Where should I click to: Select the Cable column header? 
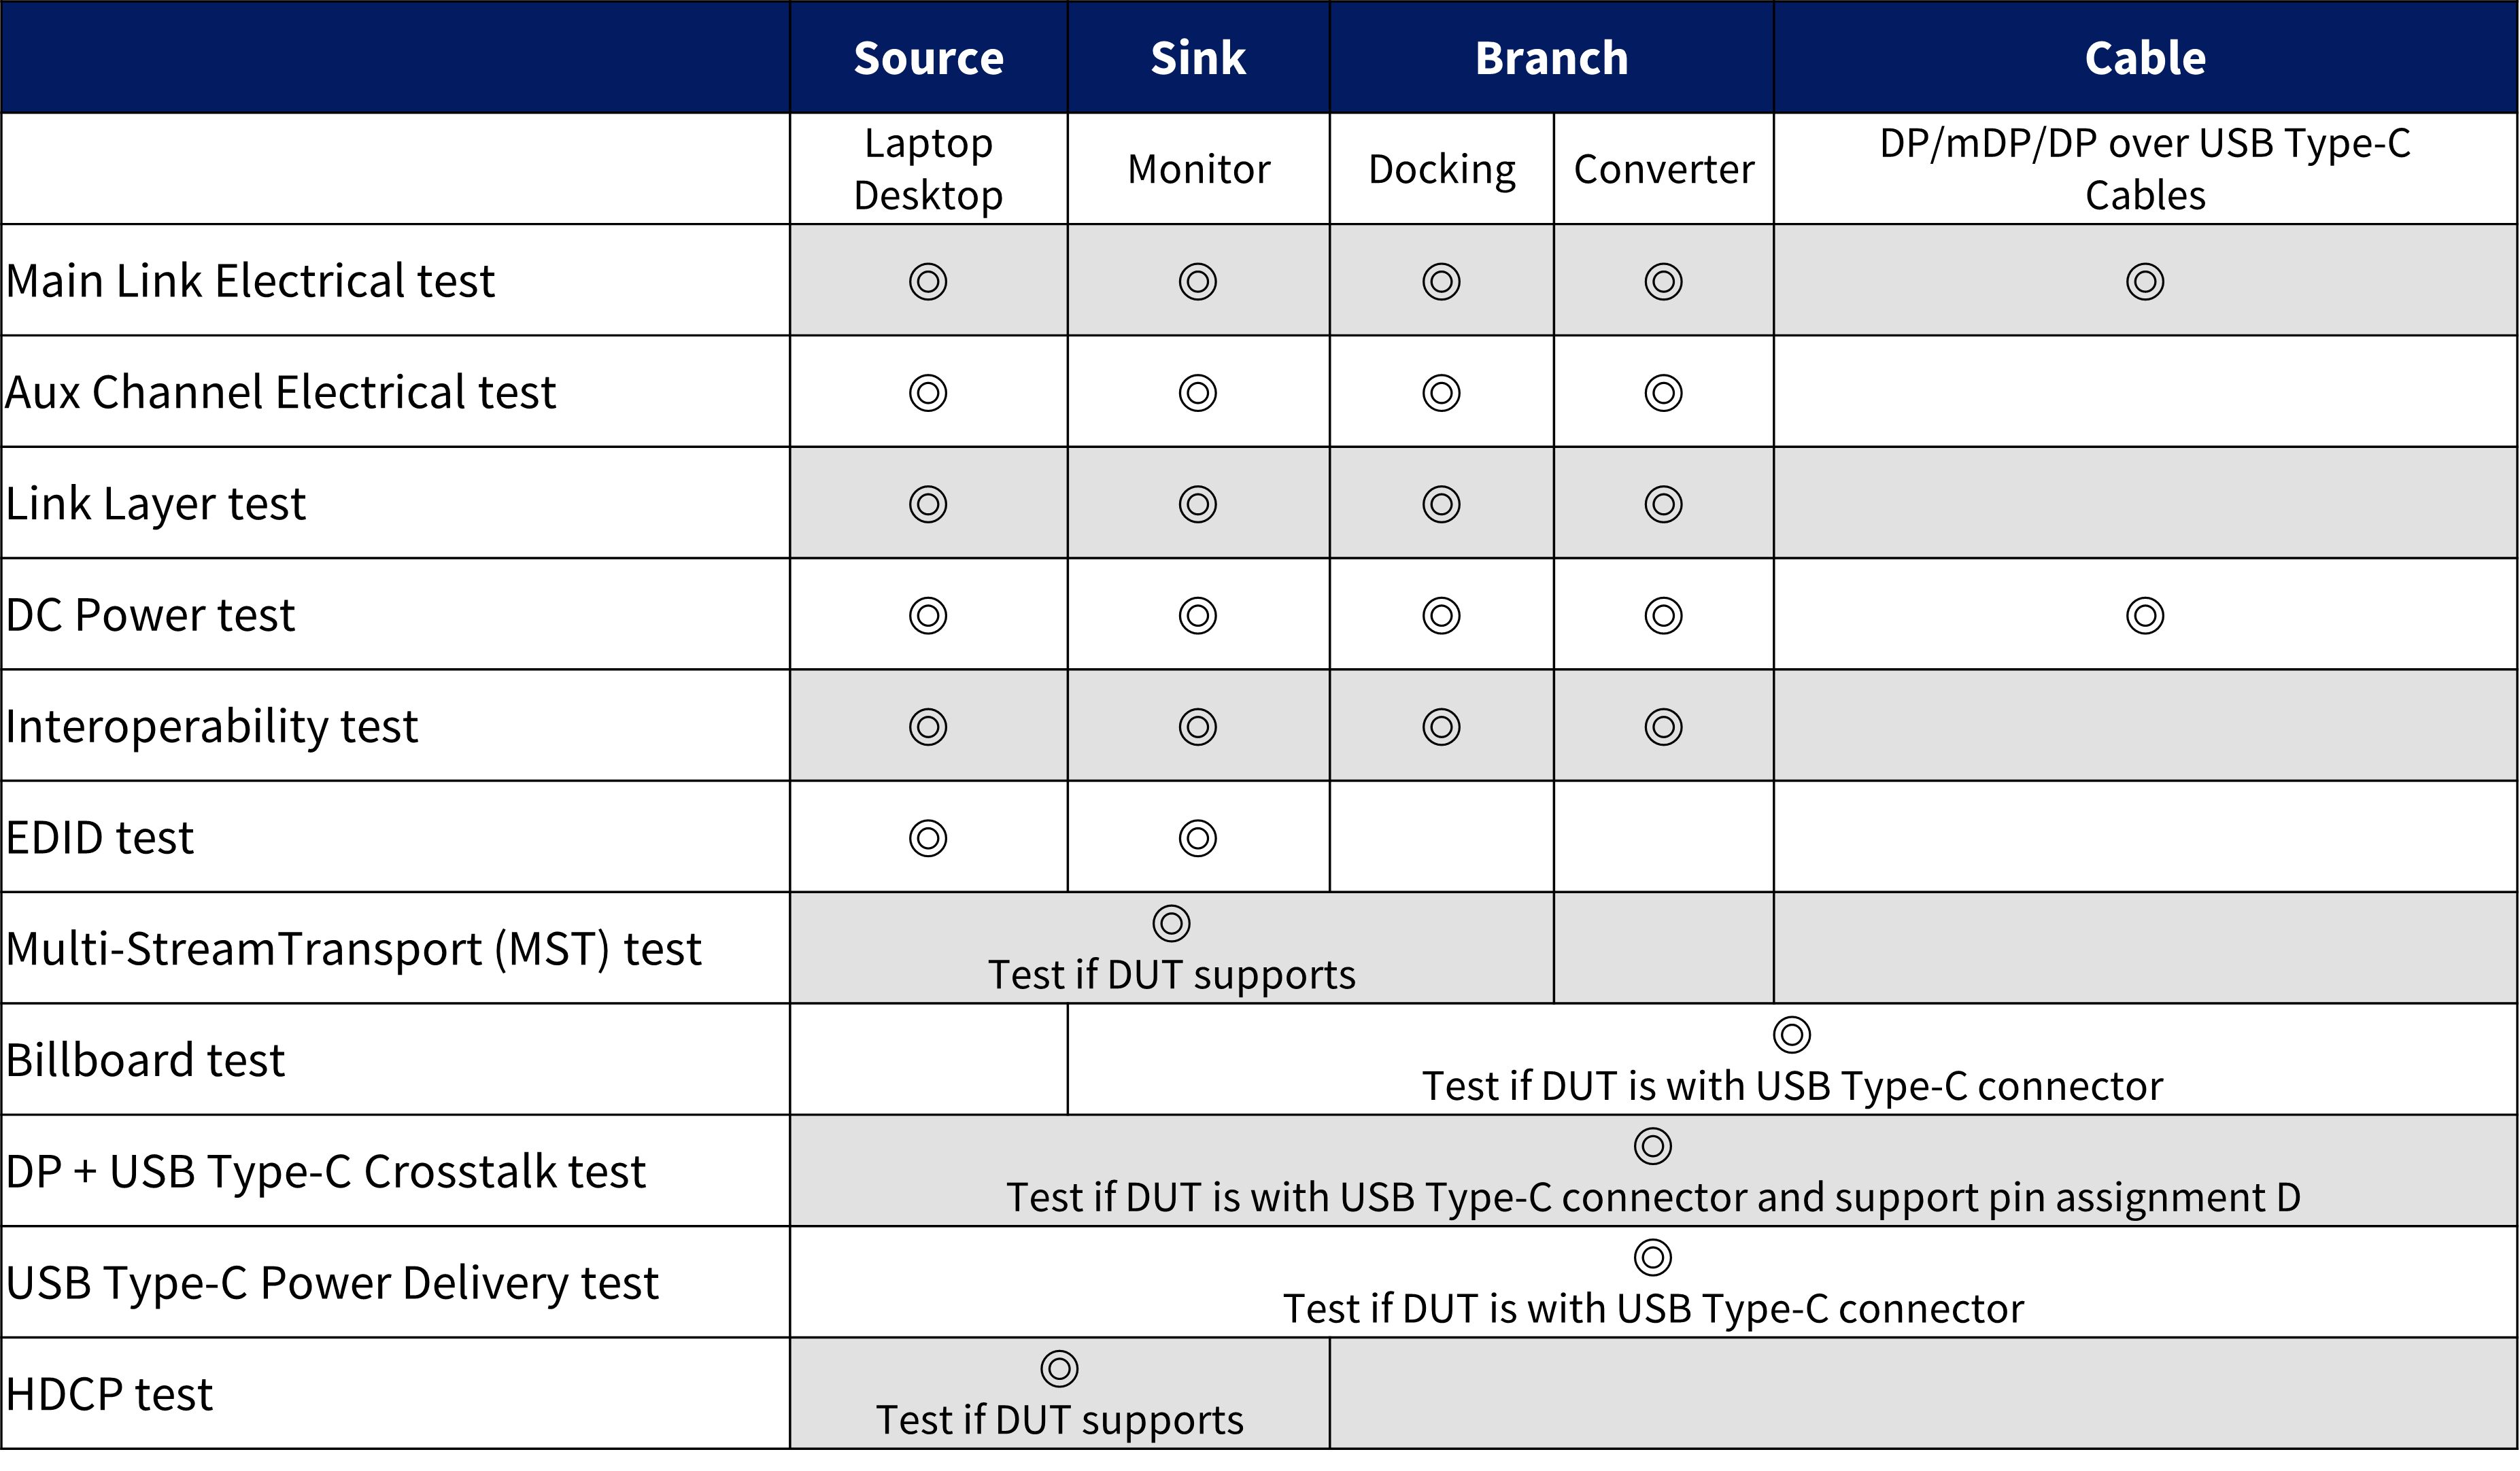pyautogui.click(x=2145, y=58)
